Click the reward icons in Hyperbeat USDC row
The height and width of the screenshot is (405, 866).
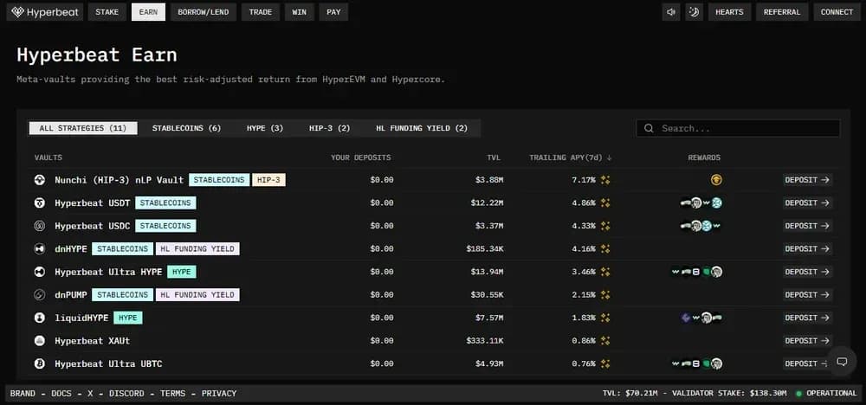click(x=701, y=226)
